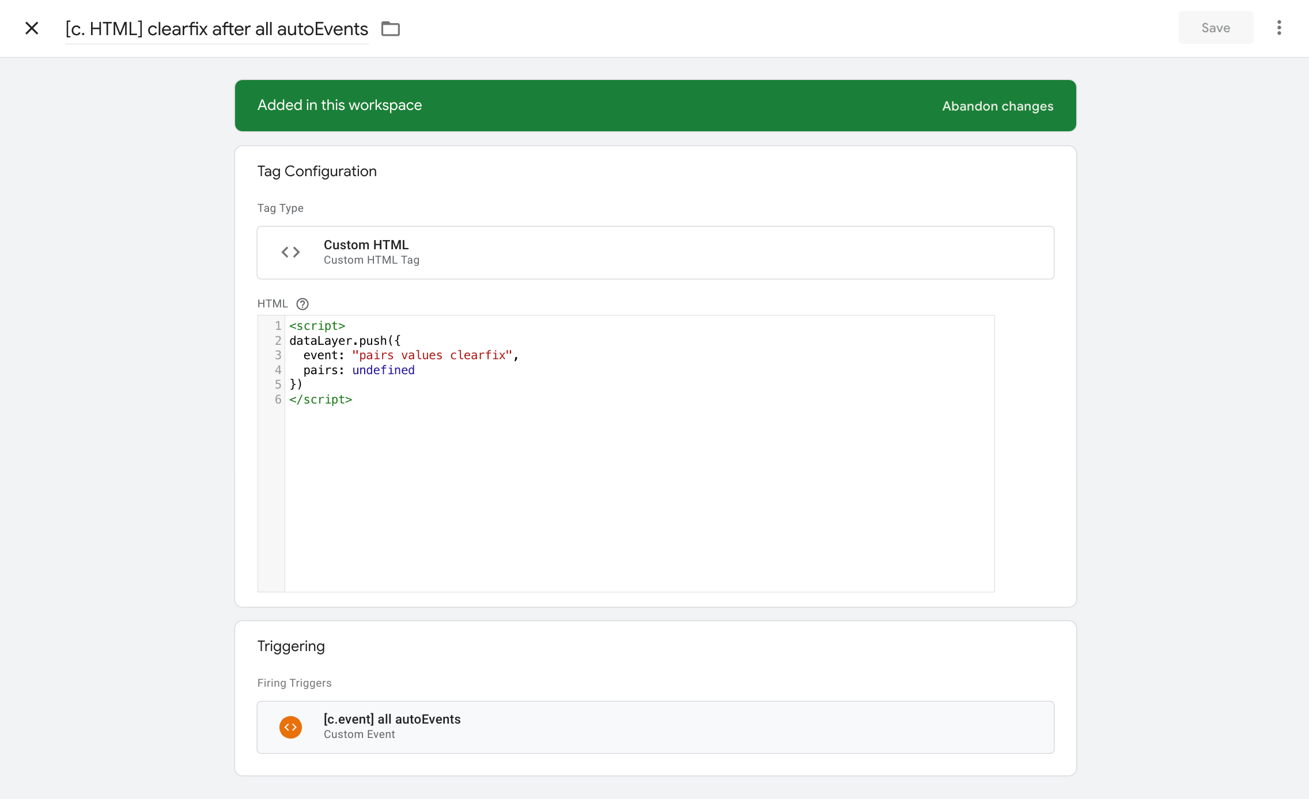Image resolution: width=1309 pixels, height=799 pixels.
Task: Edit the tag name title field
Action: pos(217,29)
